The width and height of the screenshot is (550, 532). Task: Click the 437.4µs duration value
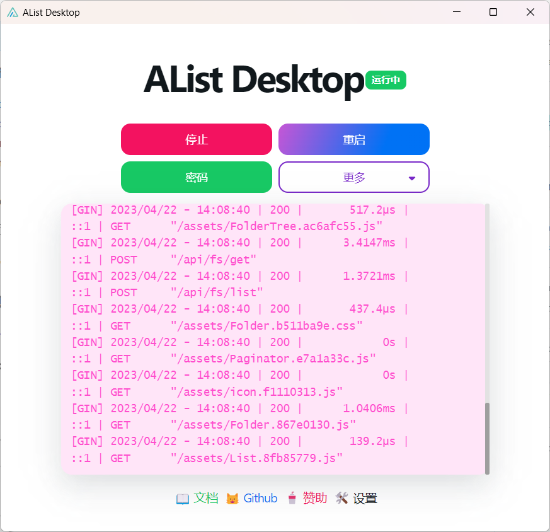click(372, 309)
